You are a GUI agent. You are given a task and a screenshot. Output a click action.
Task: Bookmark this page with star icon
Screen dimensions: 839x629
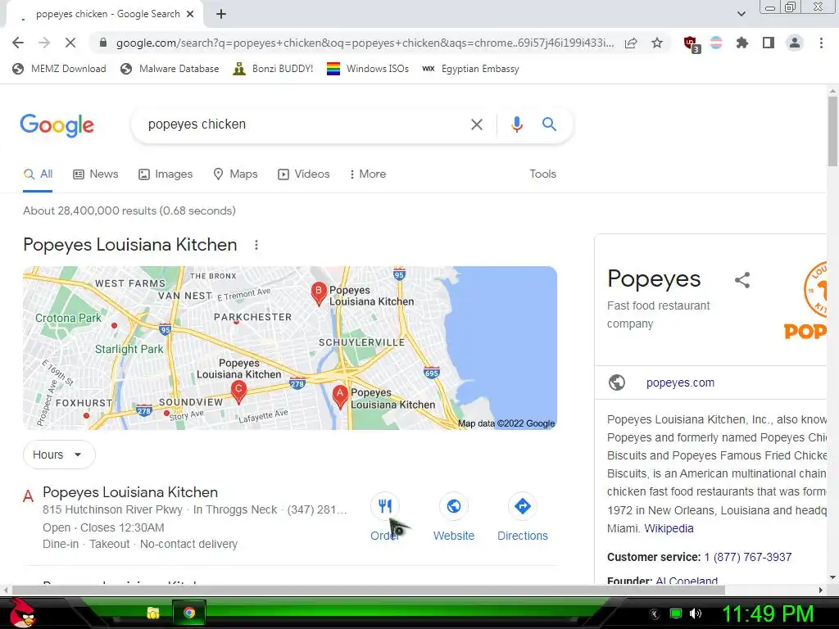(657, 43)
